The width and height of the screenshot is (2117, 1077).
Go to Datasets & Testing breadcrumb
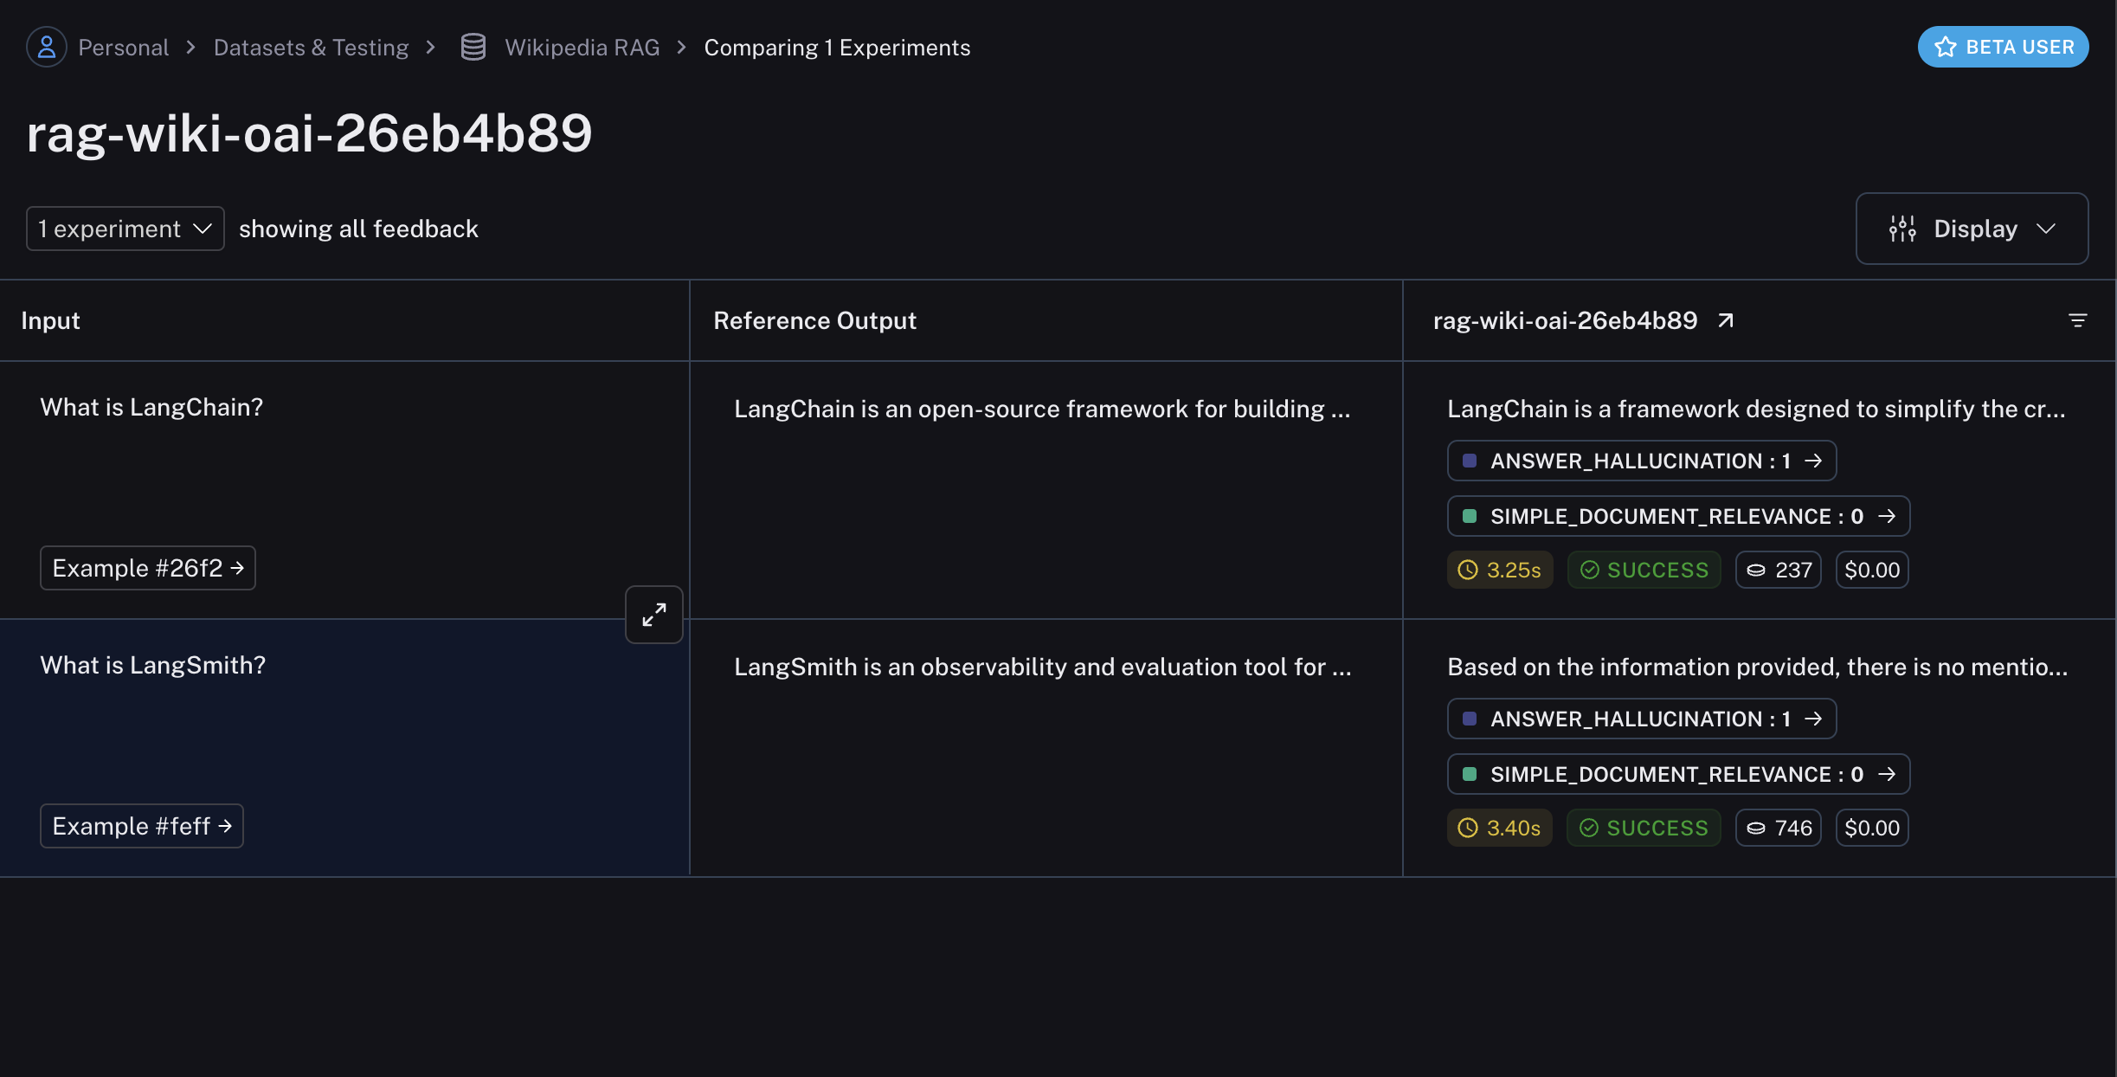(311, 47)
